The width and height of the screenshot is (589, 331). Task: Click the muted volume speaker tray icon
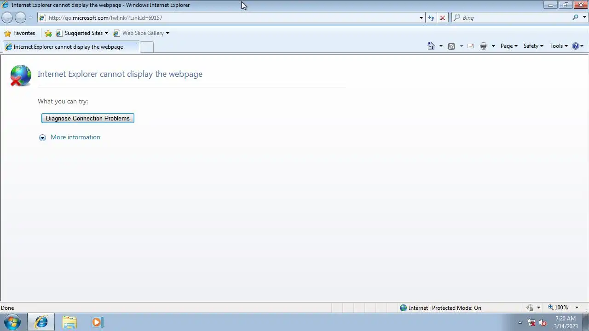tap(543, 322)
